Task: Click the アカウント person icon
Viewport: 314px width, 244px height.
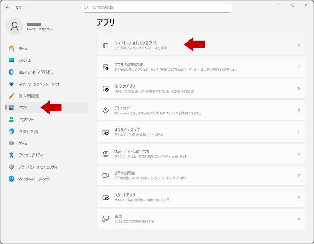Action: [x=12, y=120]
